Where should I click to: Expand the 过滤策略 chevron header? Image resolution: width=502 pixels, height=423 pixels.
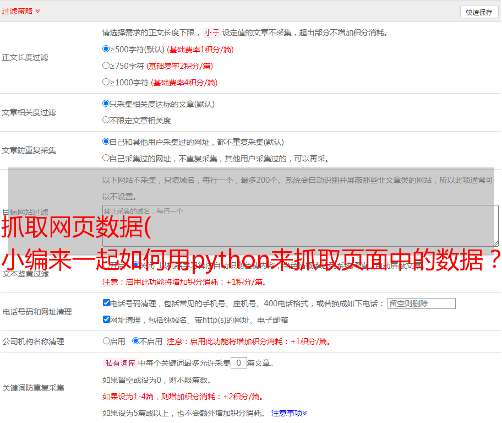(x=37, y=11)
